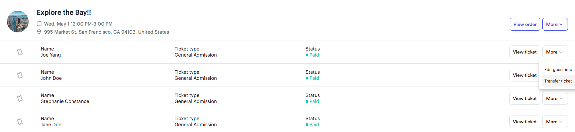View ticket for Jane Doe
The width and height of the screenshot is (575, 132).
[525, 122]
